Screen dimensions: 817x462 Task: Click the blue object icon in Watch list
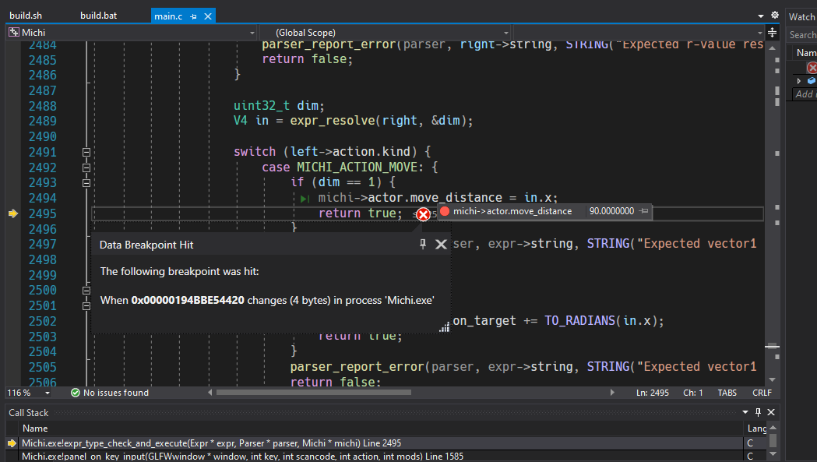tap(812, 81)
